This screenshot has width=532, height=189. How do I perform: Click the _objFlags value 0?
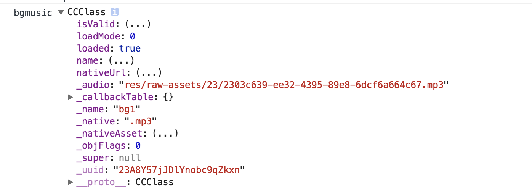click(138, 146)
